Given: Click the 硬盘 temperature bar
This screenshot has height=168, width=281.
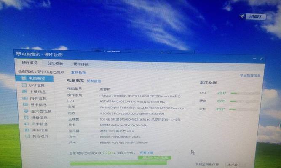Looking at the screenshot, I should tap(244, 101).
